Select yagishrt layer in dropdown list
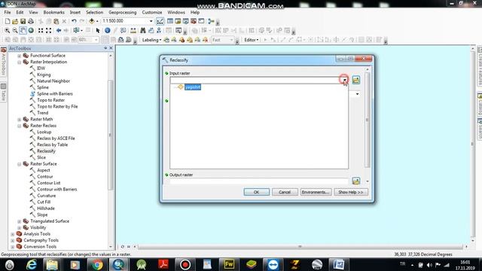Screen dimensions: 482x271 coord(193,87)
